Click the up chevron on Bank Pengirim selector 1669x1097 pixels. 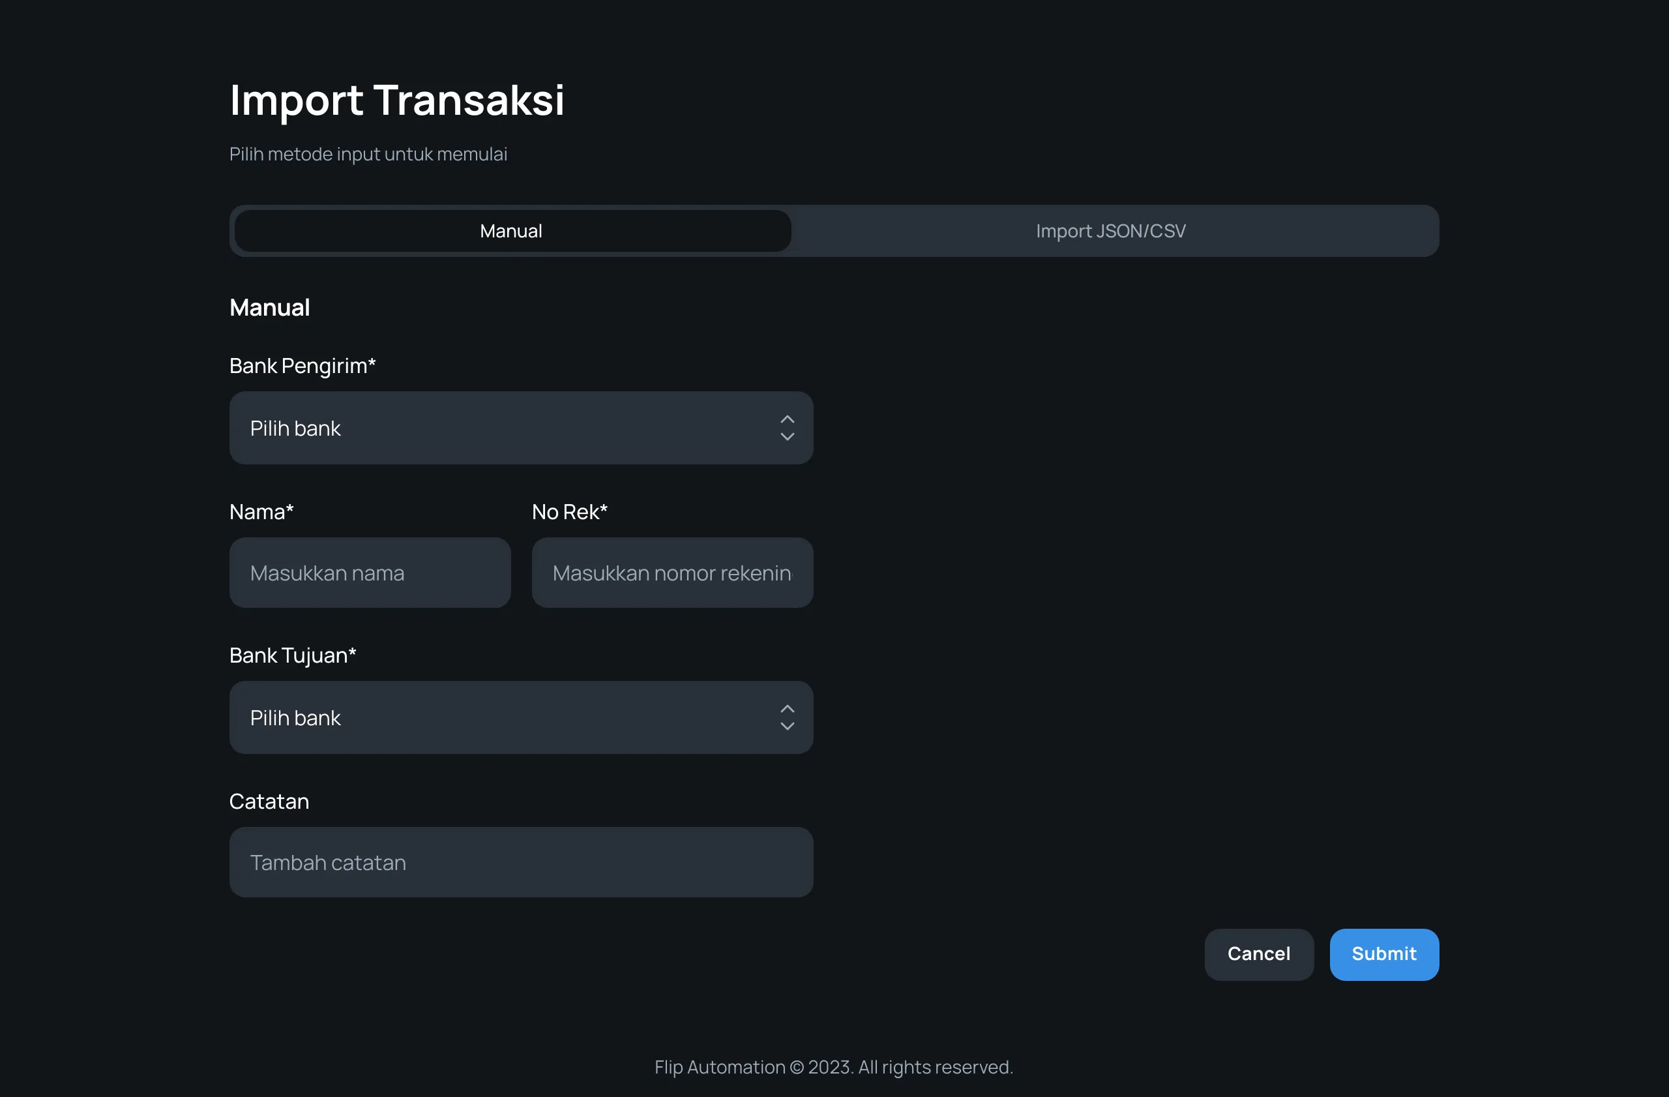tap(787, 418)
